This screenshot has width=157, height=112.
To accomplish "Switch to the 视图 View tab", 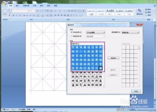I will (x=55, y=6).
